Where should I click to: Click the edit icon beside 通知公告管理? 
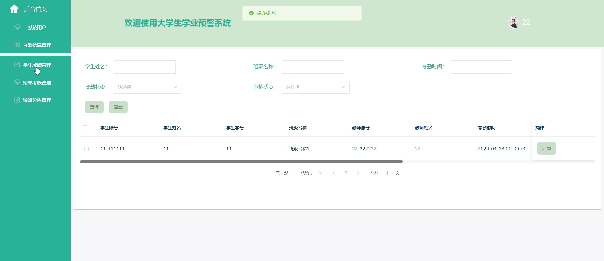point(17,100)
